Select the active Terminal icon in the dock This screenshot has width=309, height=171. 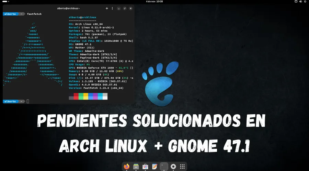164,167
